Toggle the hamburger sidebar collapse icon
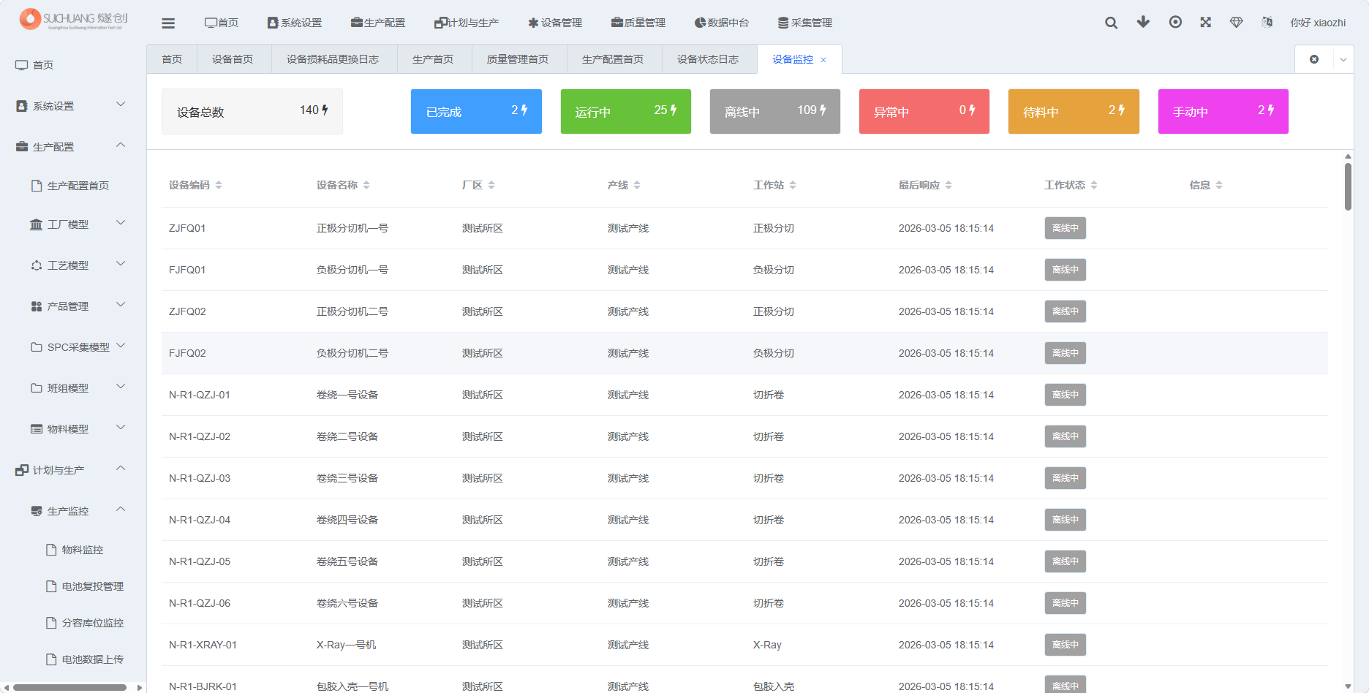 tap(168, 23)
